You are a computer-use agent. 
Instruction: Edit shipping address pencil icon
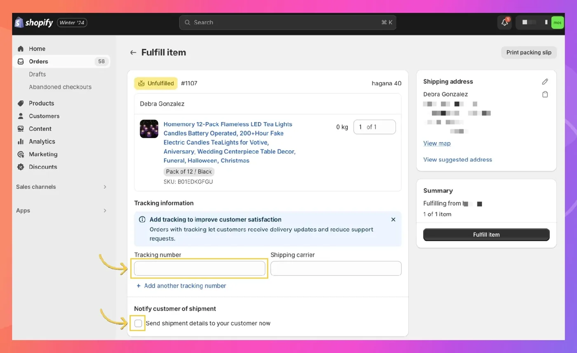545,82
